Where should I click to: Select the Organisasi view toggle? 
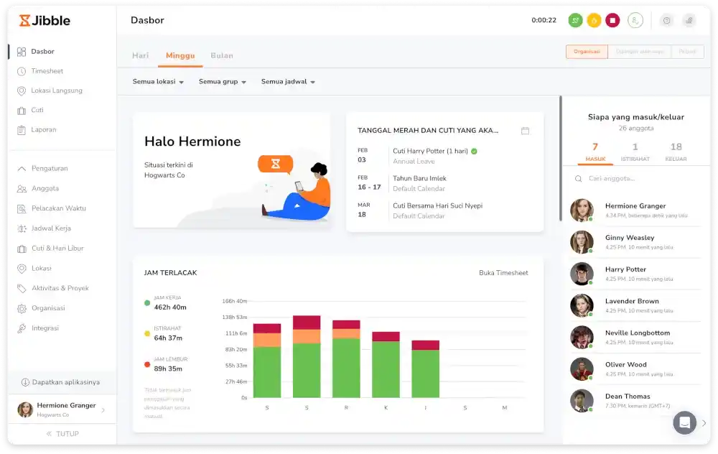[587, 52]
